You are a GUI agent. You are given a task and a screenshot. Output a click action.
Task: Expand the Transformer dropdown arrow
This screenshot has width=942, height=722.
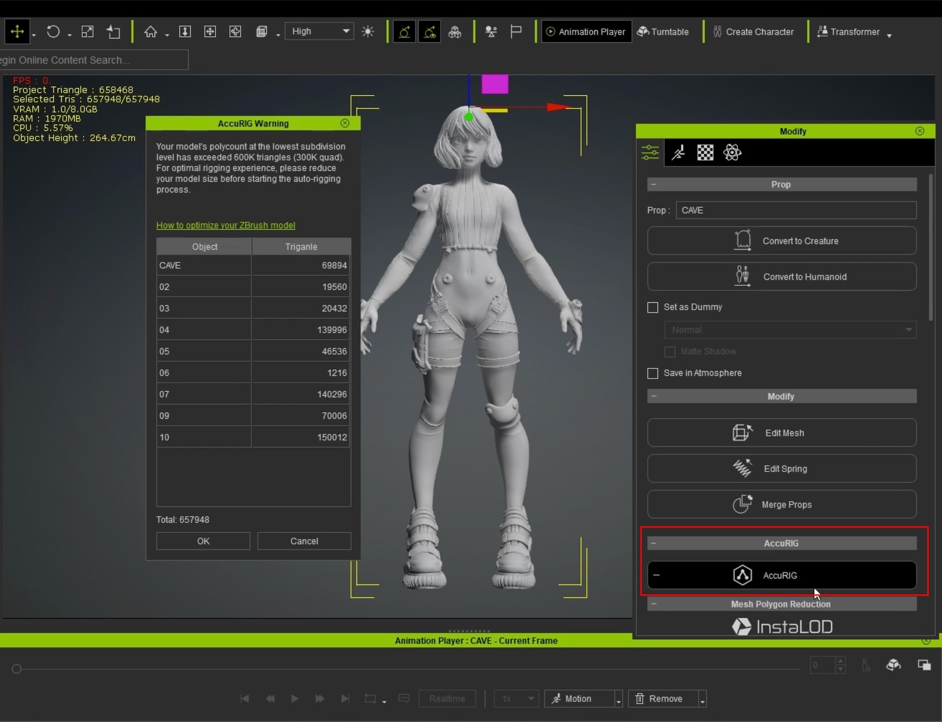pyautogui.click(x=889, y=35)
